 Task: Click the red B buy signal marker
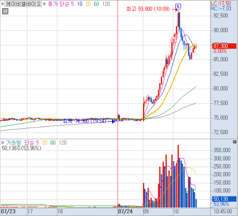(173, 40)
